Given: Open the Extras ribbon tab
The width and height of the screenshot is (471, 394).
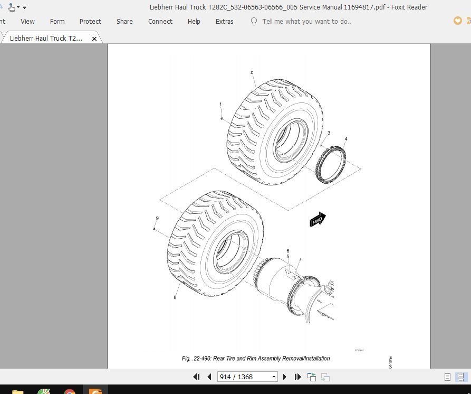Looking at the screenshot, I should click(x=224, y=21).
